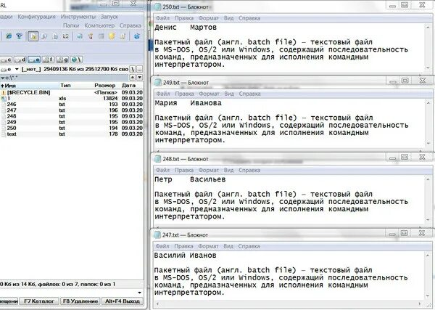Click the 247.txt Notepad title icon
This screenshot has height=310, width=435.
157,234
